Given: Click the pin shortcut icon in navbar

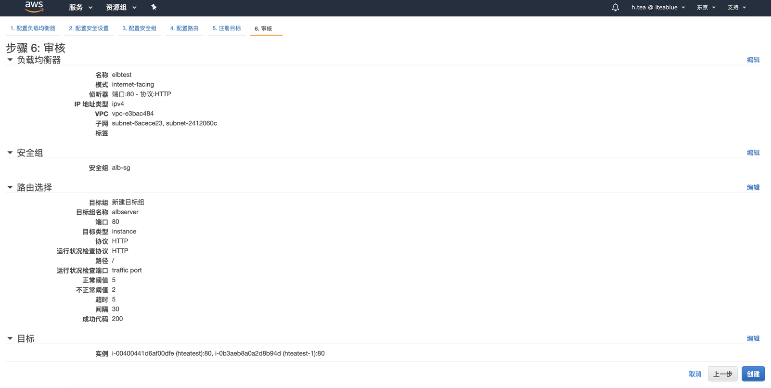Looking at the screenshot, I should point(154,7).
